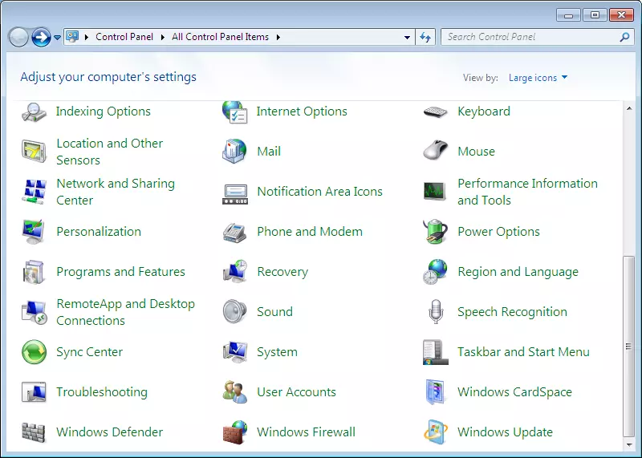Open the Mail text link
642x458 pixels.
pyautogui.click(x=269, y=152)
